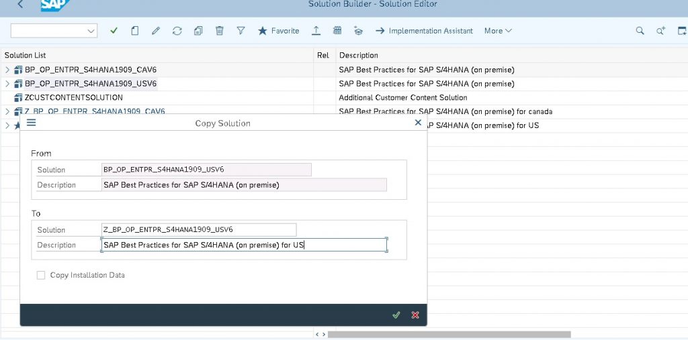Click the green checkmark in toolbar
The image size is (688, 340).
tap(114, 31)
